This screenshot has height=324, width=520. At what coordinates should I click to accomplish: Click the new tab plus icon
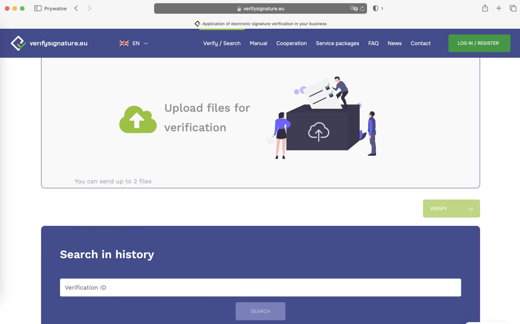coord(499,8)
